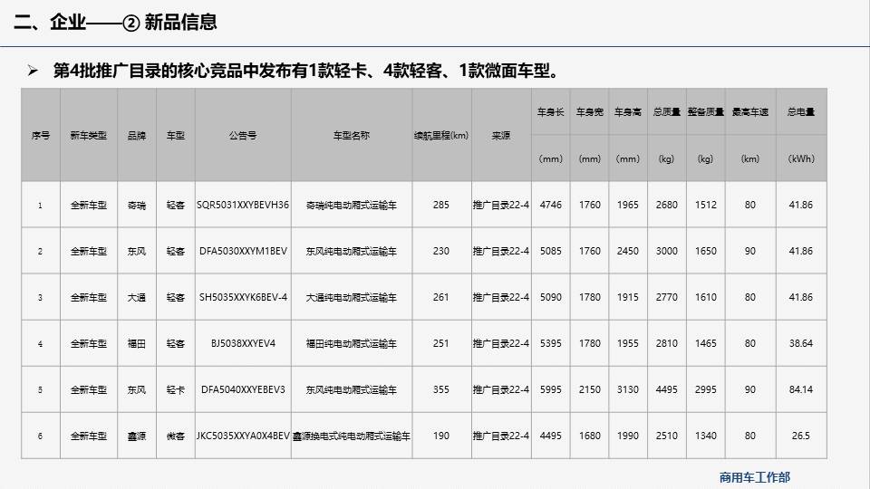Viewport: 870px width, 489px height.
Task: Click the '车身长' column header
Action: tap(550, 112)
